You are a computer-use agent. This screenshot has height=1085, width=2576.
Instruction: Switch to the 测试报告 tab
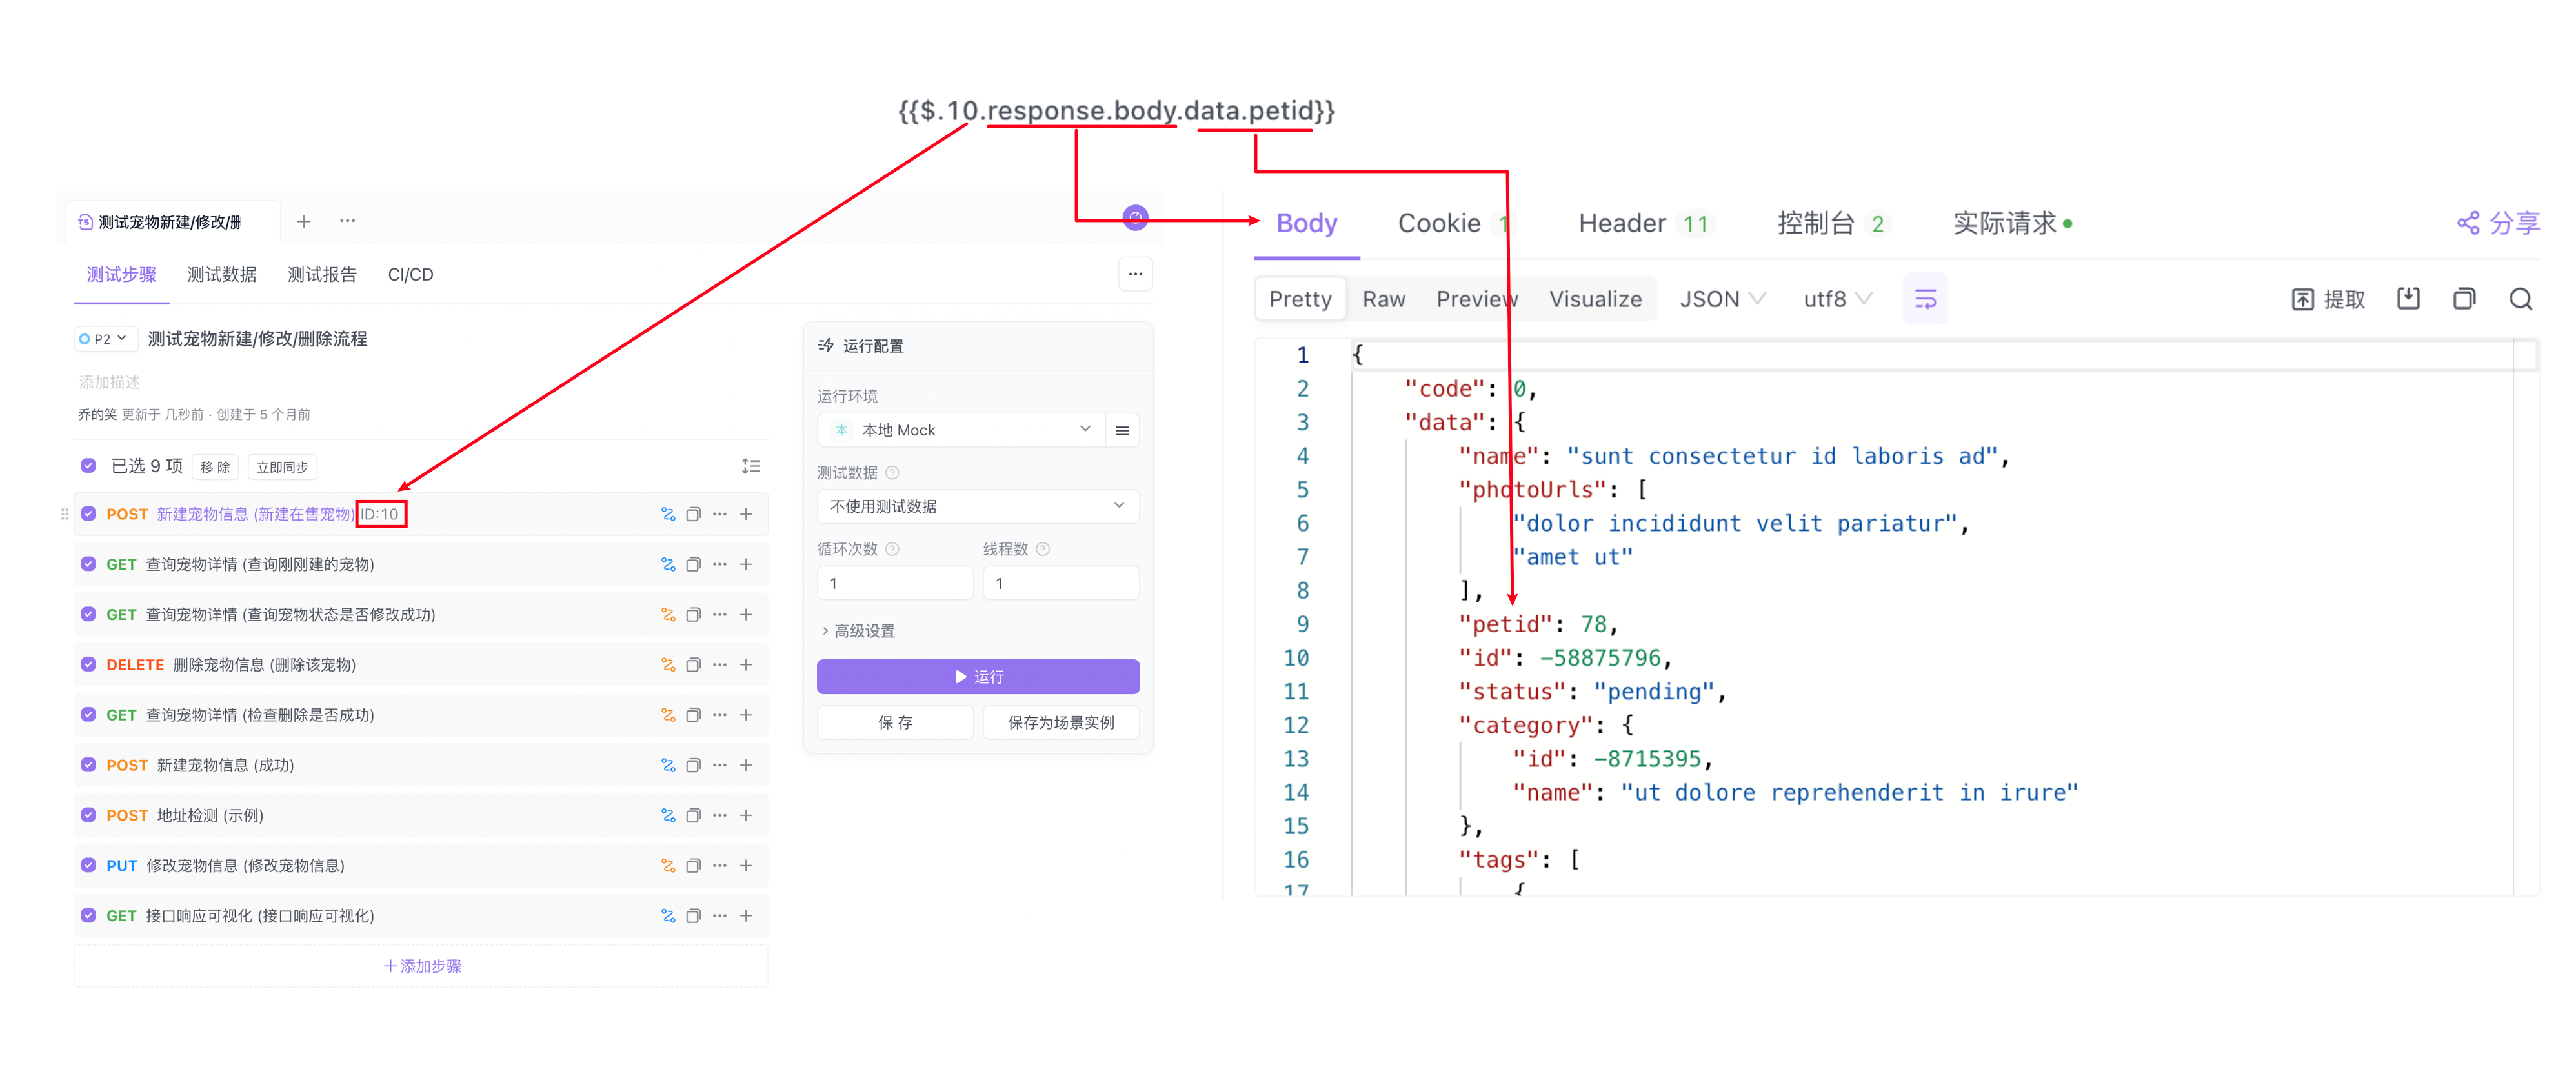coord(322,275)
